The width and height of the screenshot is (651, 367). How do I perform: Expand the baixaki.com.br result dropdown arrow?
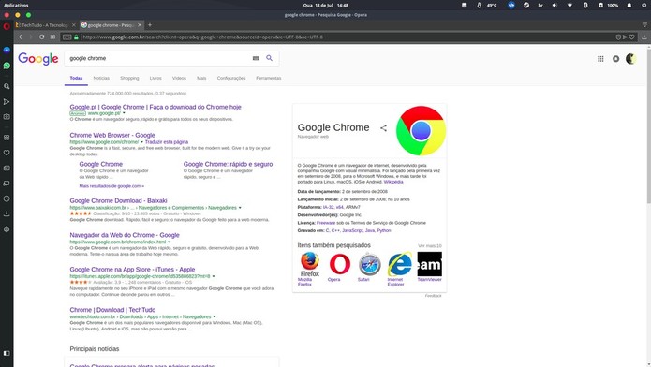pos(240,208)
